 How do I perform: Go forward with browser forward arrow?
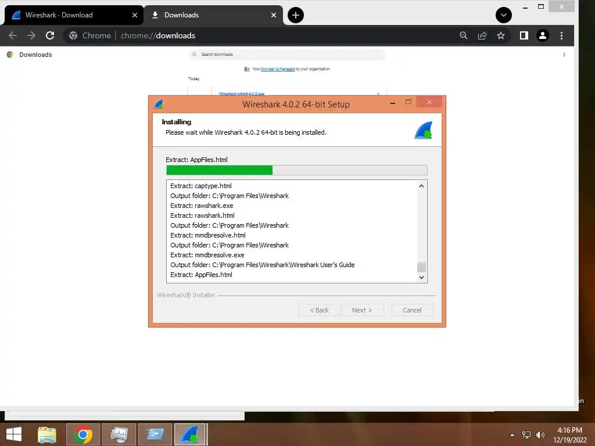(x=31, y=35)
